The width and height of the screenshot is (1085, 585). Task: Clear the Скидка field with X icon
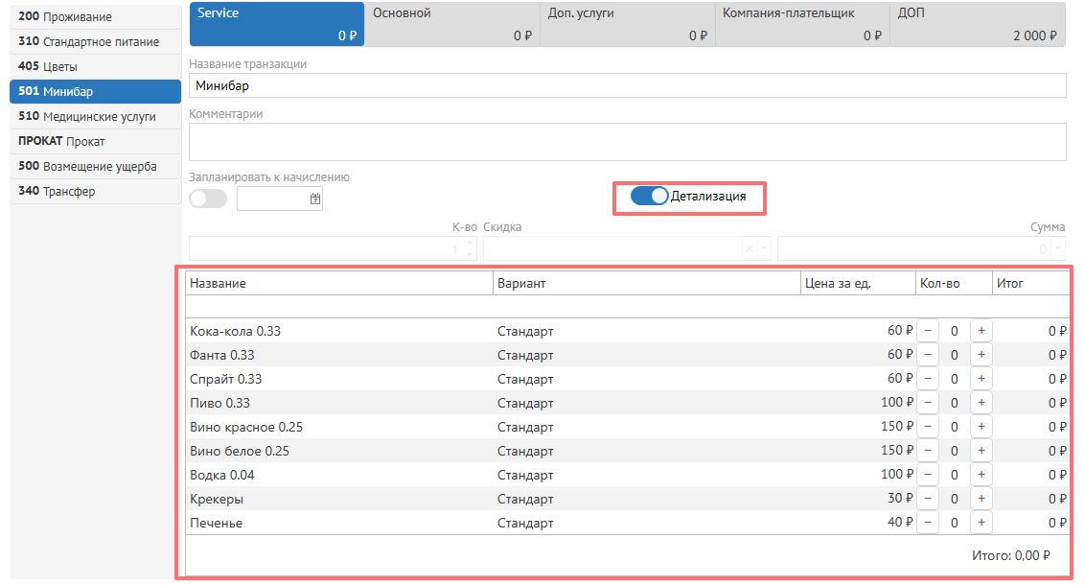tap(750, 249)
